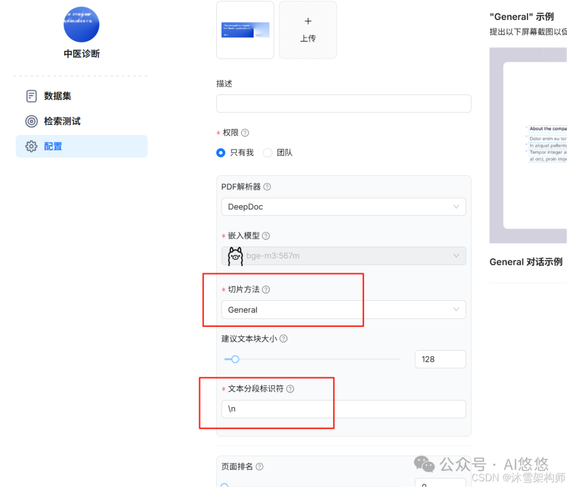
Task: Click the plus icon in upload box
Action: (x=308, y=22)
